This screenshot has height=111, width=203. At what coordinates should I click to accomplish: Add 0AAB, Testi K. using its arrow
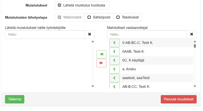[114, 52]
